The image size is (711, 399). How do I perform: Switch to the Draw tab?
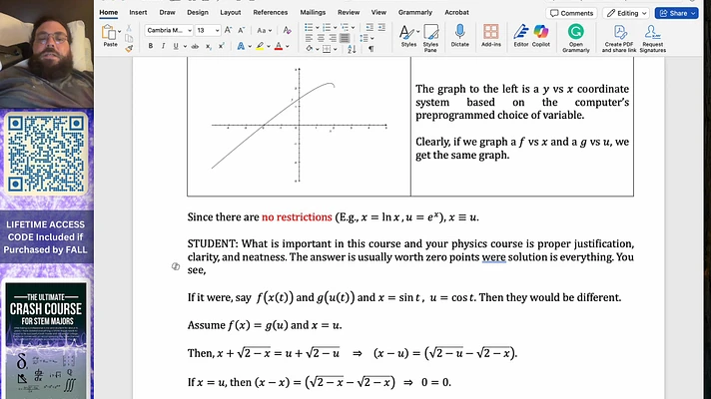167,12
